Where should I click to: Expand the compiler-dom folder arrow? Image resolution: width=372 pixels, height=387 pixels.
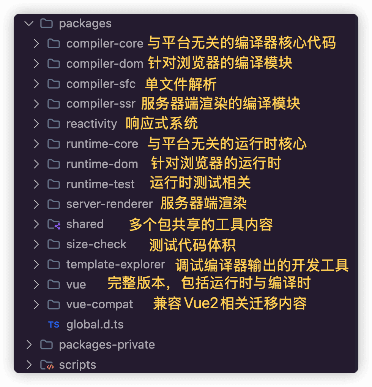tap(36, 64)
